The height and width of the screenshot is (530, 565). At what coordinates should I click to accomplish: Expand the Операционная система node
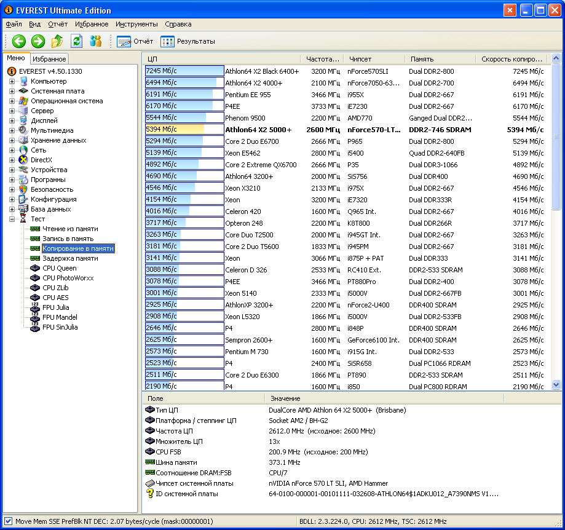point(12,101)
